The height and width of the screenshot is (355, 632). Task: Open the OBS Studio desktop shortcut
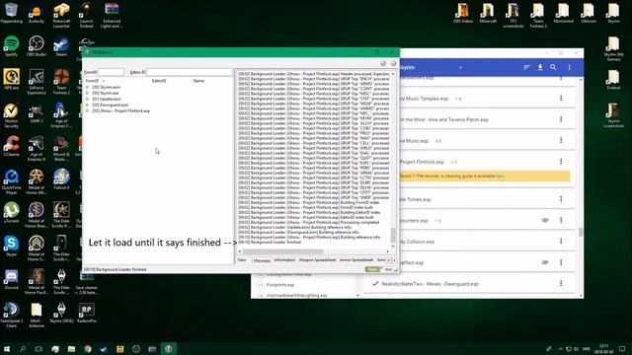pos(37,46)
